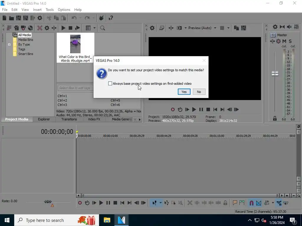Open the Help menu
Screen dimensions: 302x226
point(78,10)
